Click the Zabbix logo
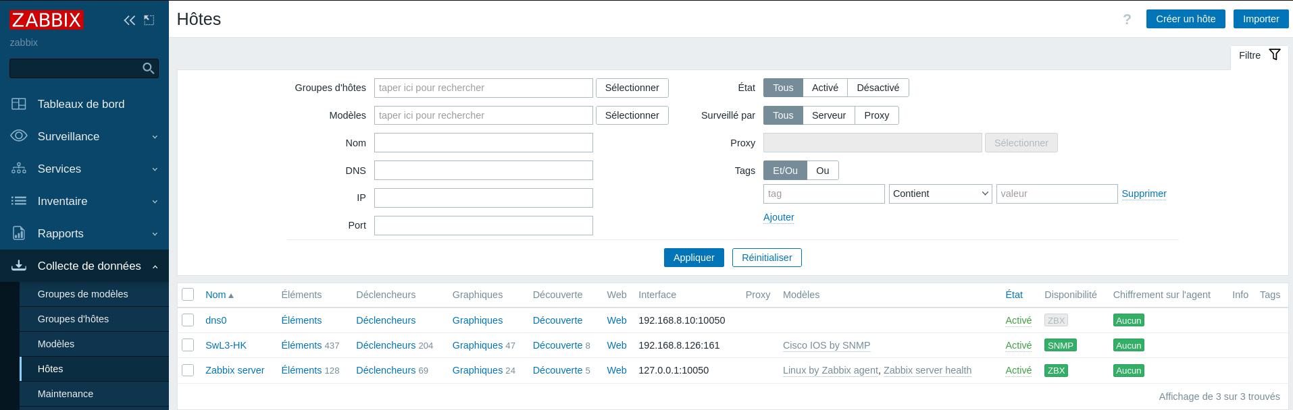Viewport: 1293px width, 410px height. [46, 20]
